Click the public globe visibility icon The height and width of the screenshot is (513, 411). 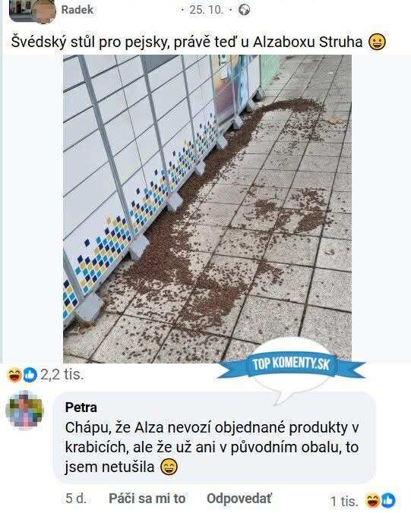(x=244, y=10)
